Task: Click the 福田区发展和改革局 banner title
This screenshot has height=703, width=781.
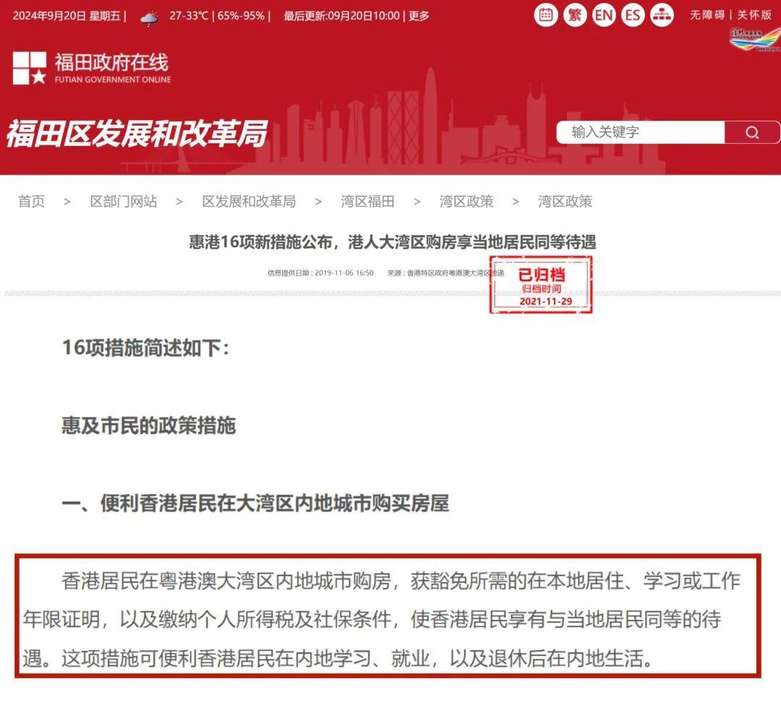Action: tap(137, 134)
